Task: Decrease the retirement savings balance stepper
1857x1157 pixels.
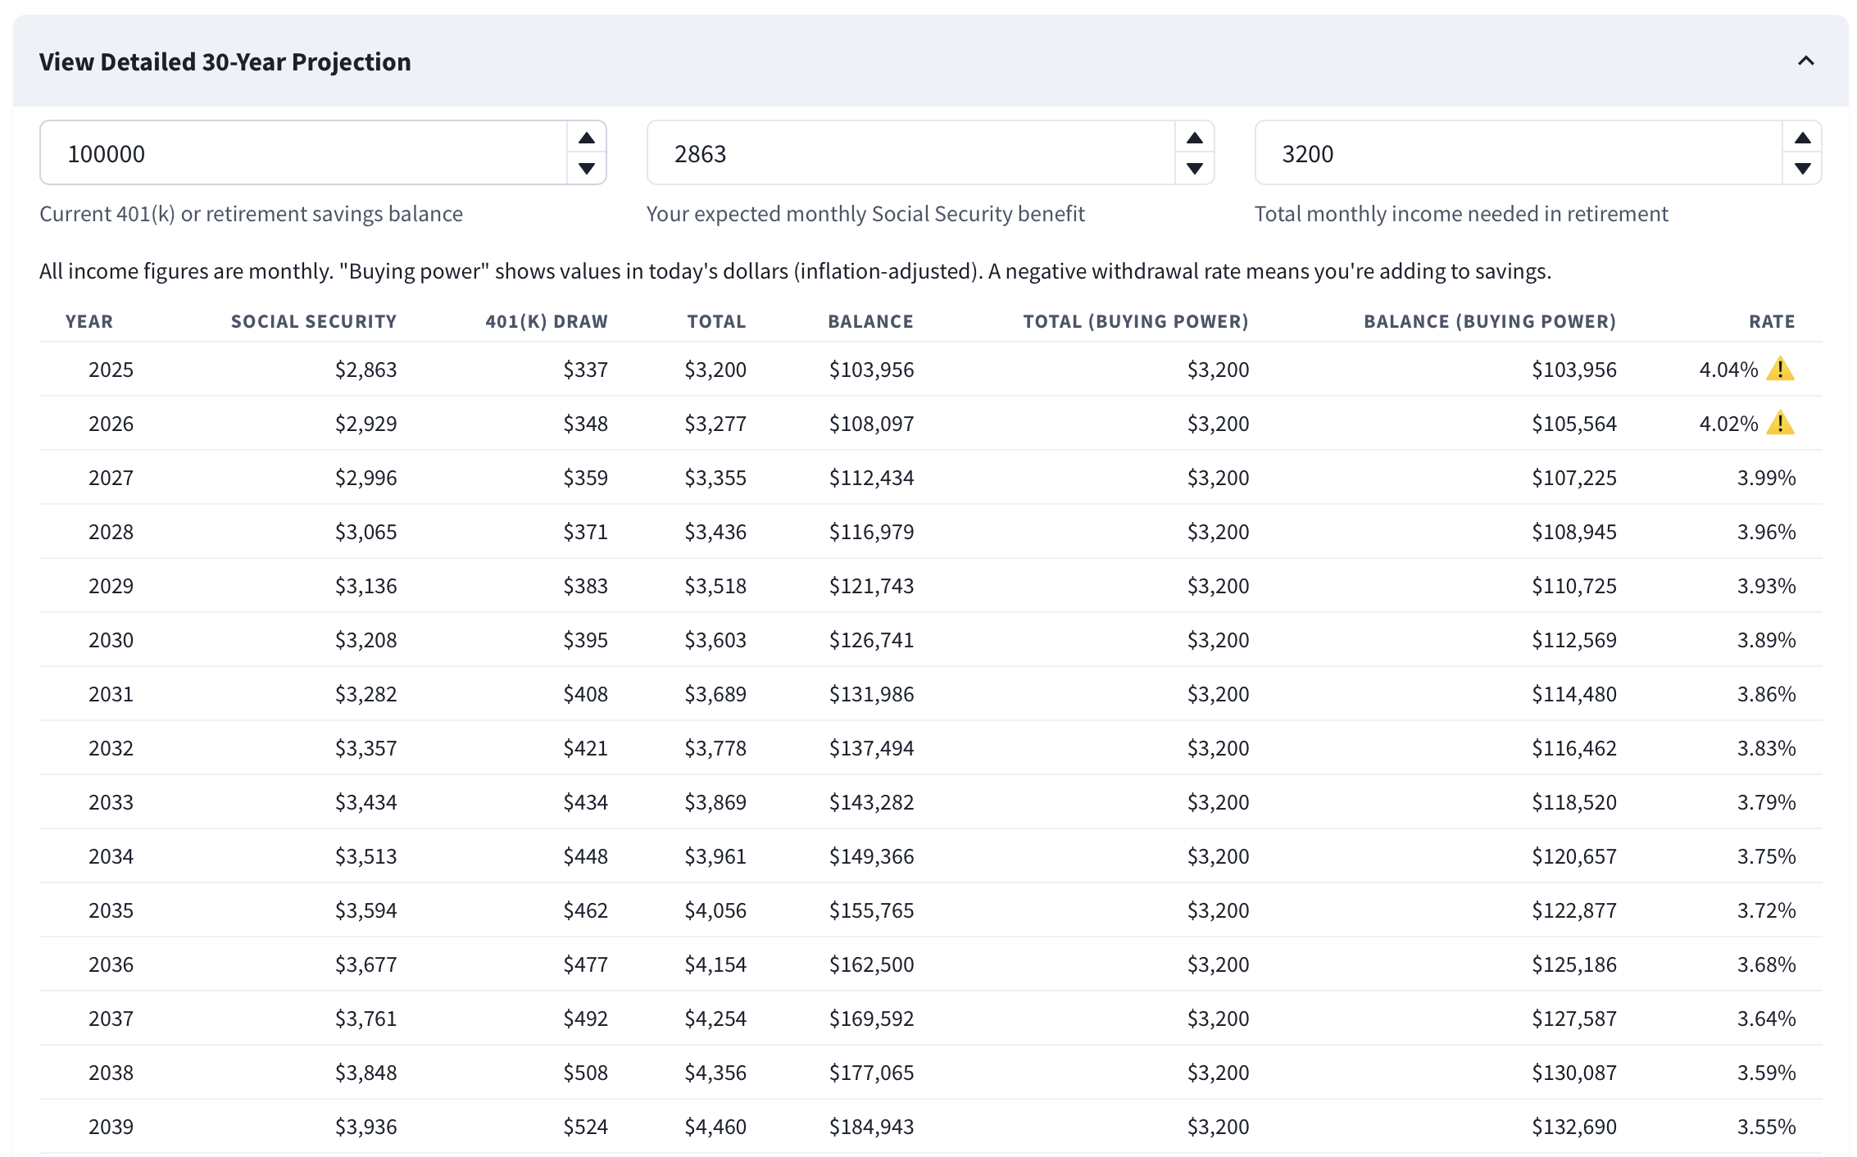Action: 587,169
